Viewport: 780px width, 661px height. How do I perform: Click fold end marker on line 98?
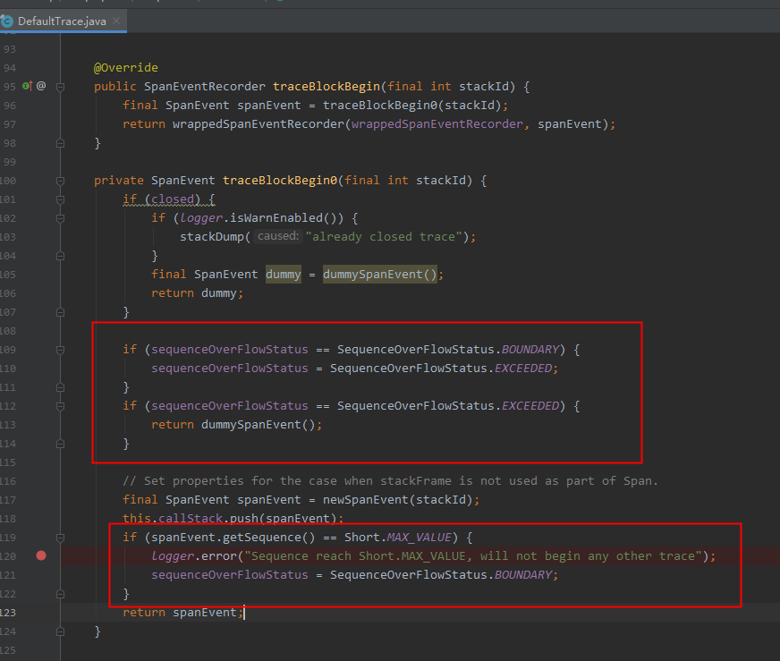[60, 143]
